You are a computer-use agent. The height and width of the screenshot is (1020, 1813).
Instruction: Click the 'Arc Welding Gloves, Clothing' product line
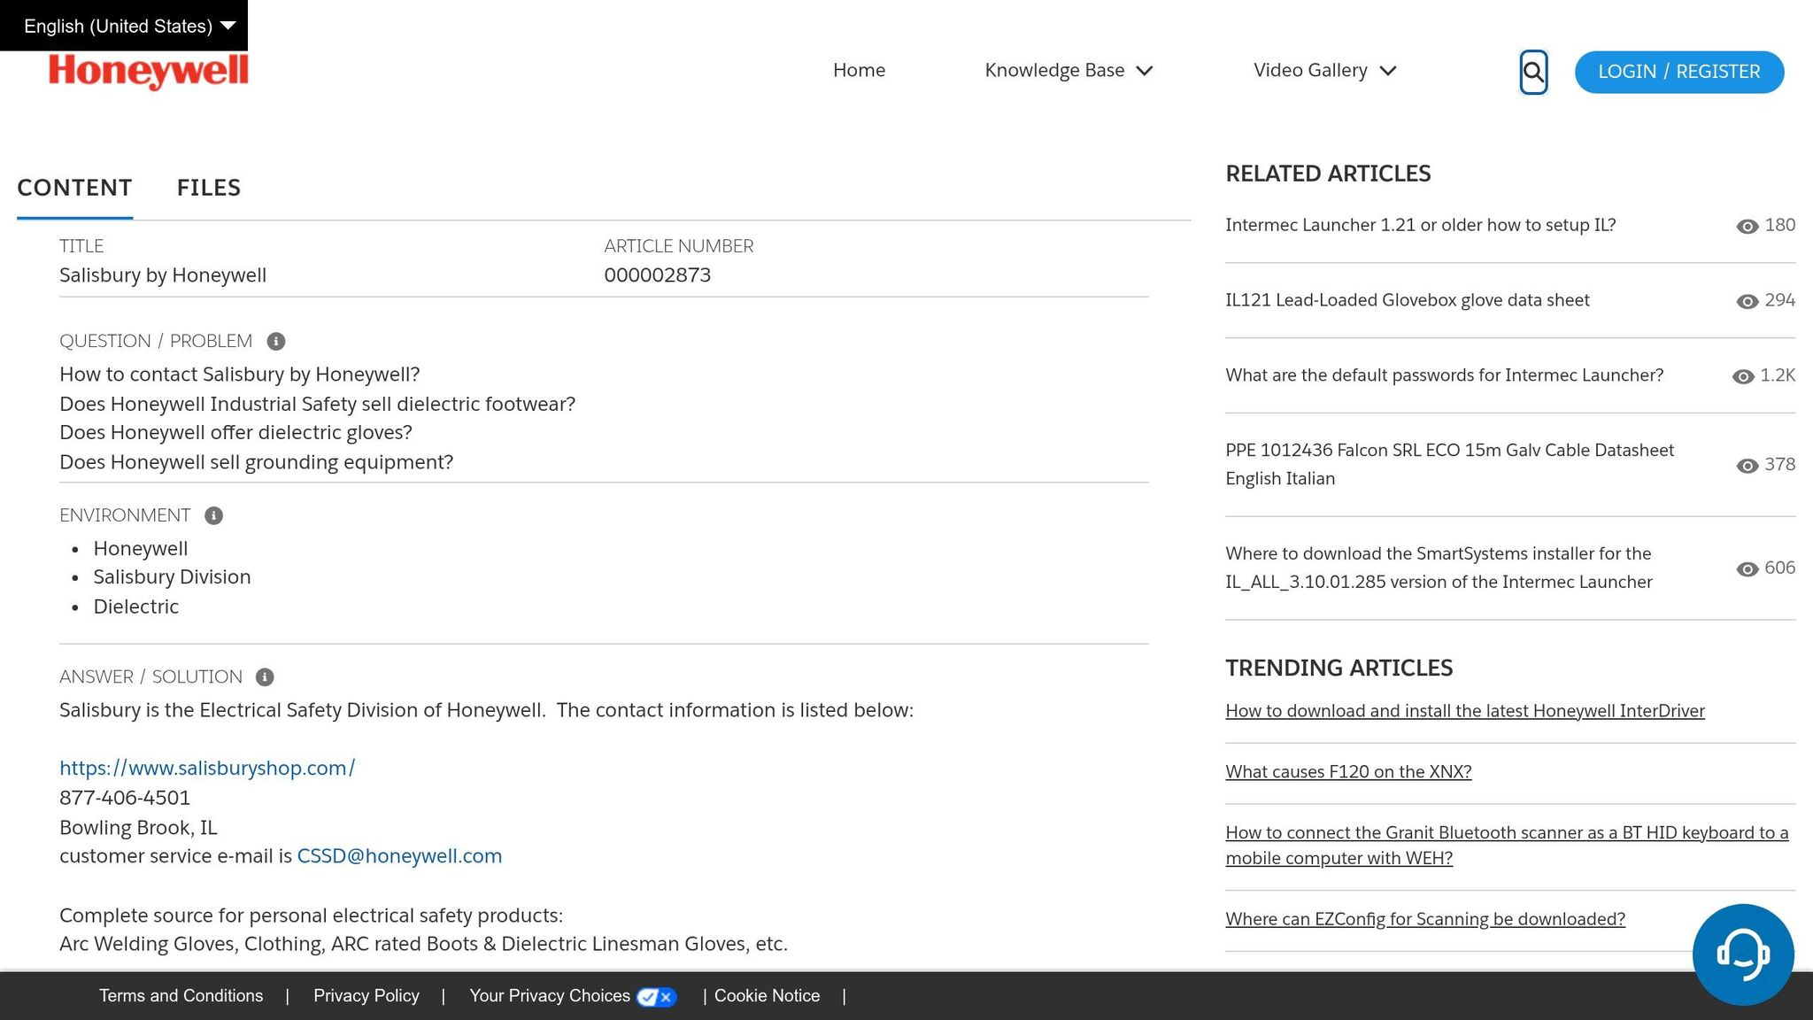click(423, 944)
